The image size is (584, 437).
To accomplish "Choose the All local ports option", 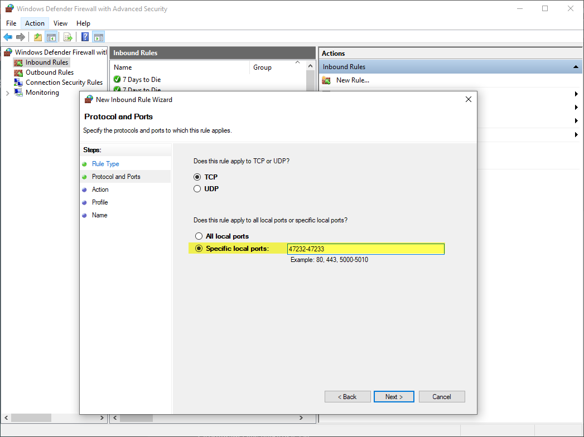I will pyautogui.click(x=199, y=236).
